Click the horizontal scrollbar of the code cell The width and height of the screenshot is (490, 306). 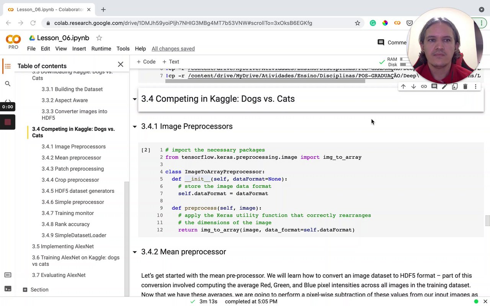265,81
